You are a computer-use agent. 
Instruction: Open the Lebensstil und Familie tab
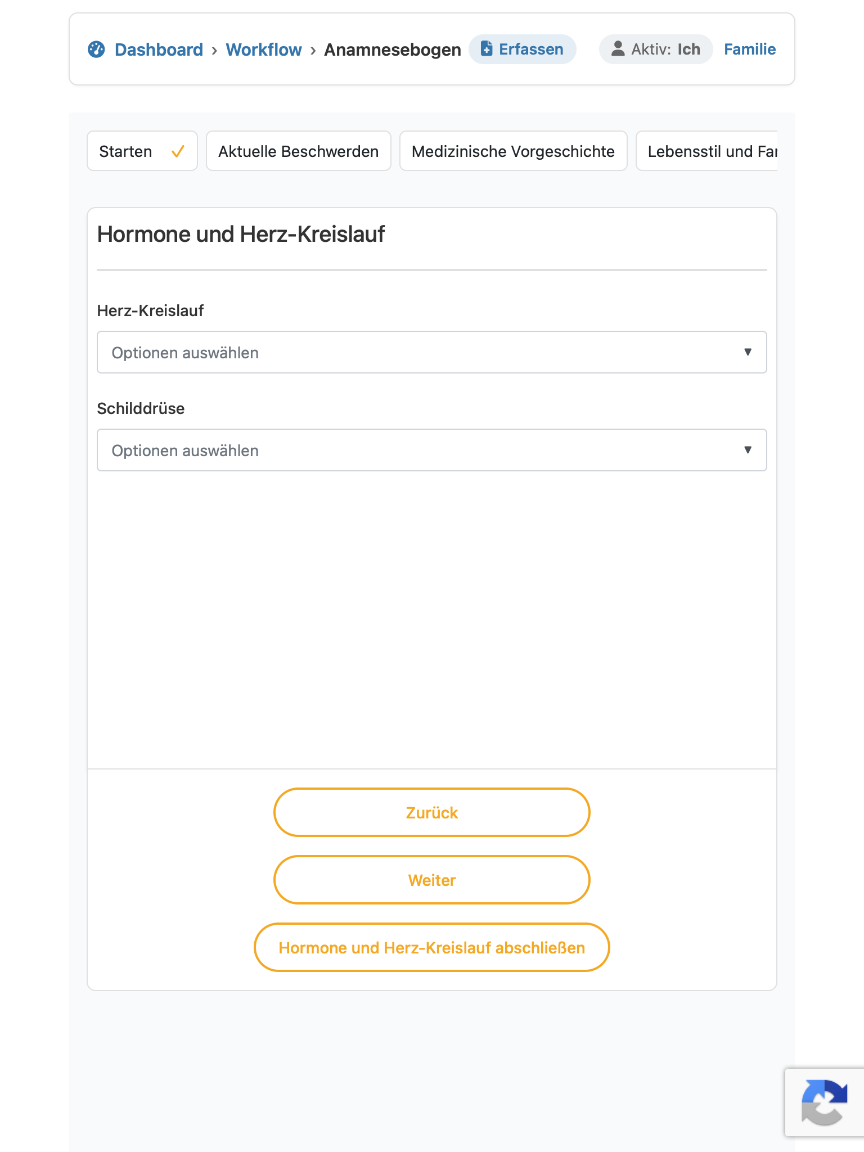pyautogui.click(x=707, y=151)
